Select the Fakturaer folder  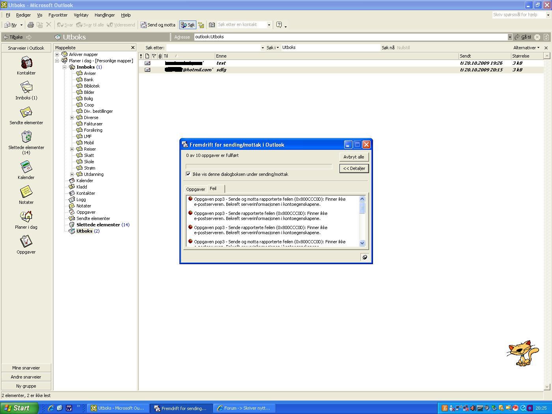93,124
